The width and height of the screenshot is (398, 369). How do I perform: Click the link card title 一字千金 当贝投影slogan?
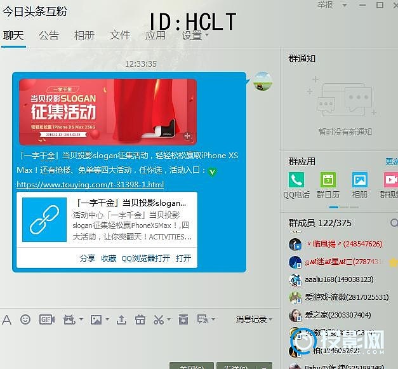click(x=131, y=203)
